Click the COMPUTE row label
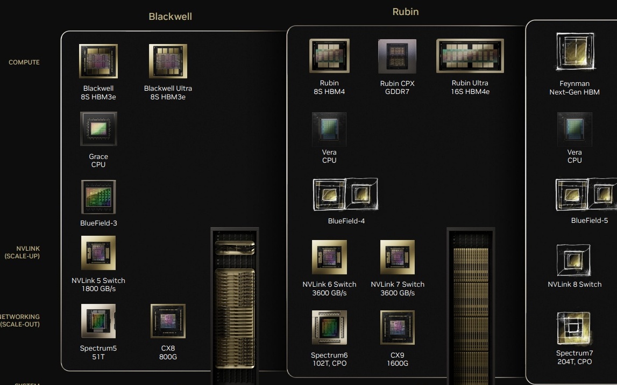Image resolution: width=617 pixels, height=385 pixels. (x=24, y=62)
